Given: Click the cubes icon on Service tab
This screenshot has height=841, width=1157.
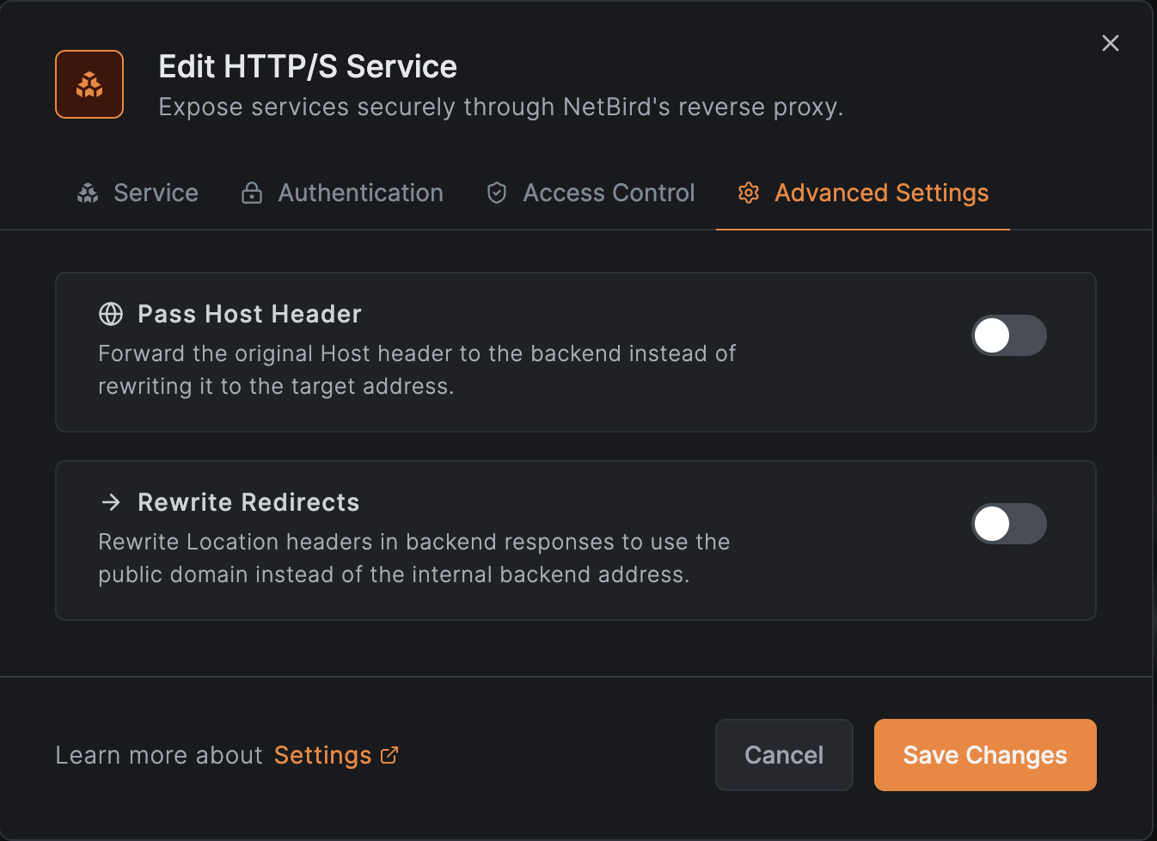Looking at the screenshot, I should tap(88, 193).
